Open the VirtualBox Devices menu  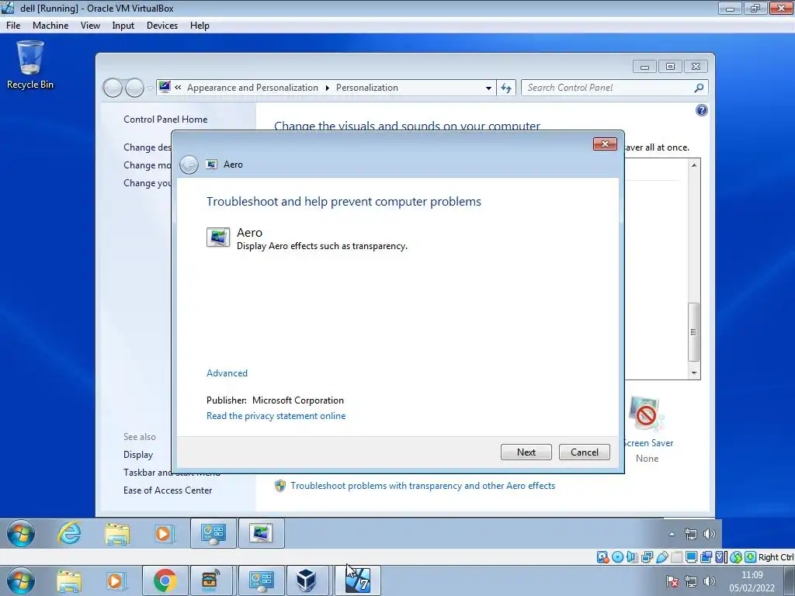162,26
